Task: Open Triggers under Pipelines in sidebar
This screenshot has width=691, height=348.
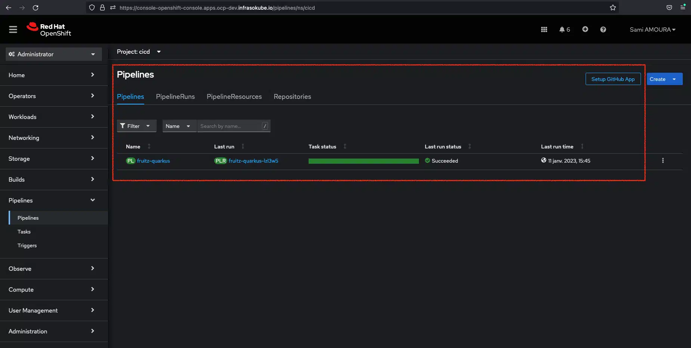Action: click(x=27, y=245)
